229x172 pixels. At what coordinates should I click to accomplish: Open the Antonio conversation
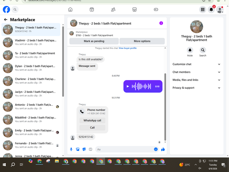31,107
